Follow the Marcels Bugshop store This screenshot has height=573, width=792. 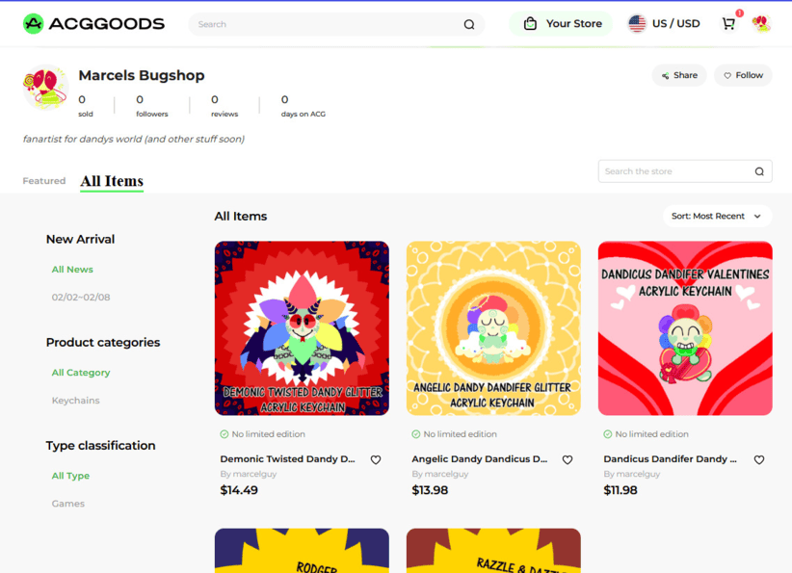[743, 75]
